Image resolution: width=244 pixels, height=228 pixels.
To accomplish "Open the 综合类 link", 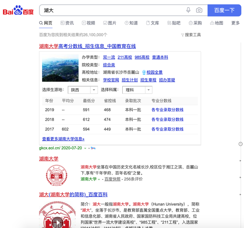I will (x=109, y=65).
